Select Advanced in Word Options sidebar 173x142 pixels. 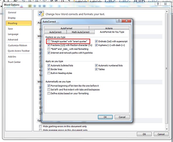coord(13,40)
